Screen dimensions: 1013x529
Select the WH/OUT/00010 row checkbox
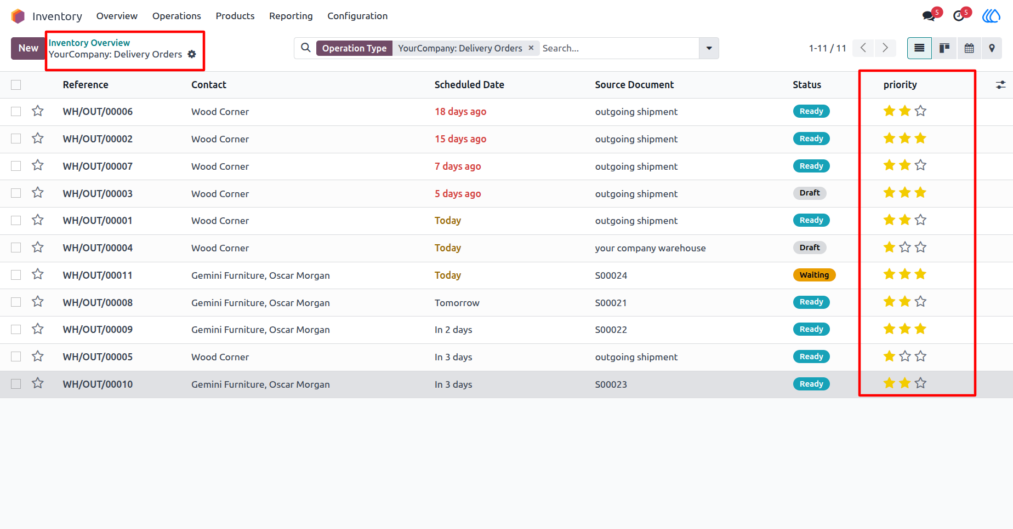point(16,384)
